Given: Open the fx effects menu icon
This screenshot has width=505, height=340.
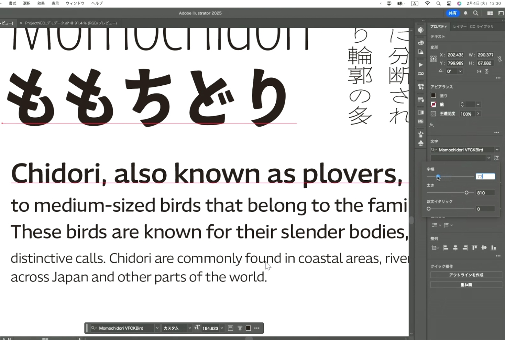Looking at the screenshot, I should (432, 125).
